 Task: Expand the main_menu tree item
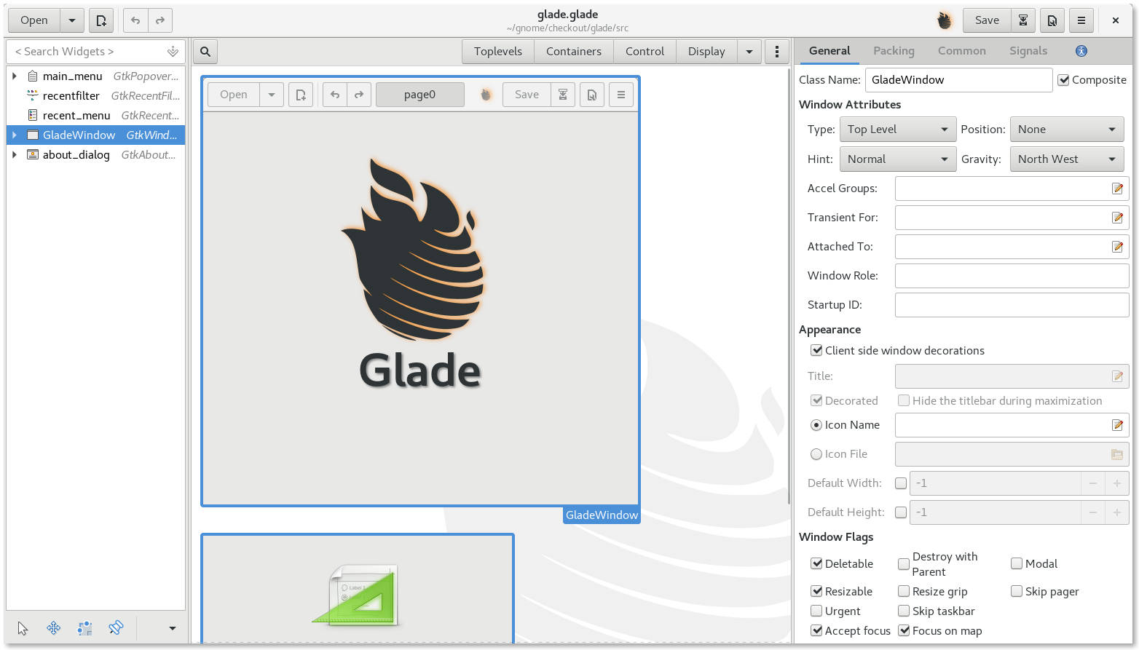[15, 76]
